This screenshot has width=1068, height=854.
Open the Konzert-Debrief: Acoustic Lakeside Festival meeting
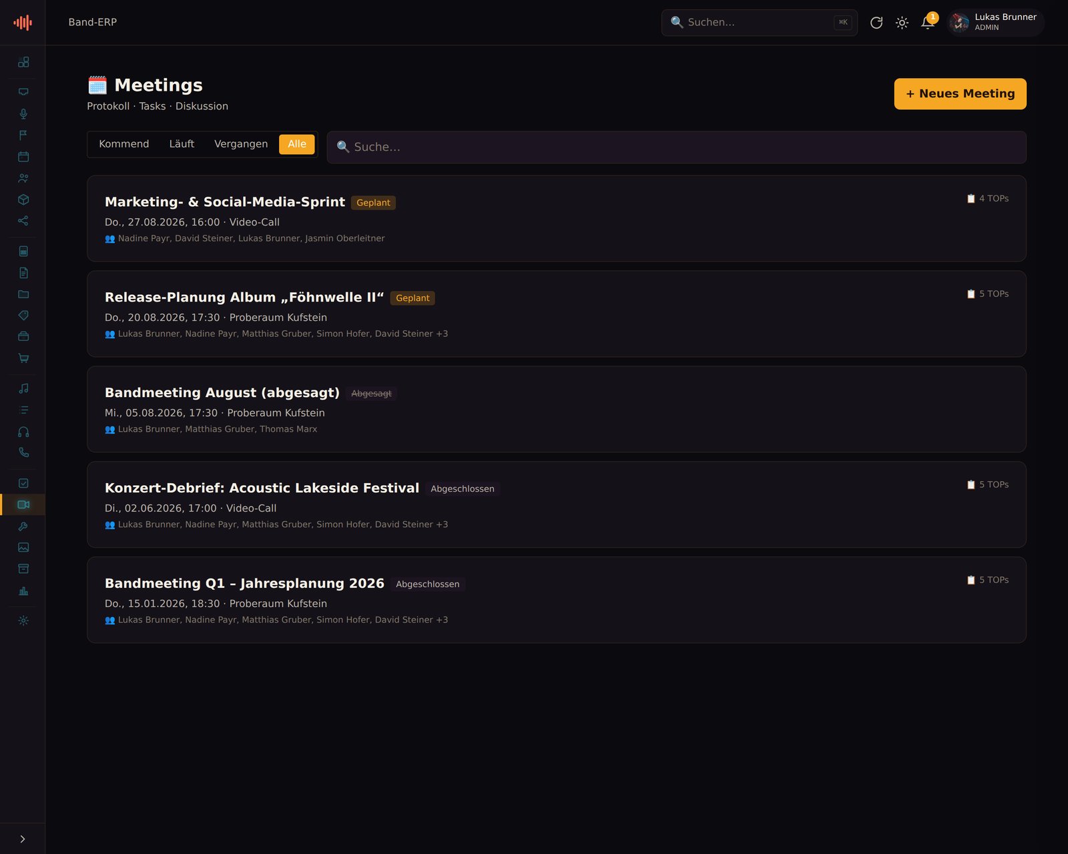tap(557, 505)
